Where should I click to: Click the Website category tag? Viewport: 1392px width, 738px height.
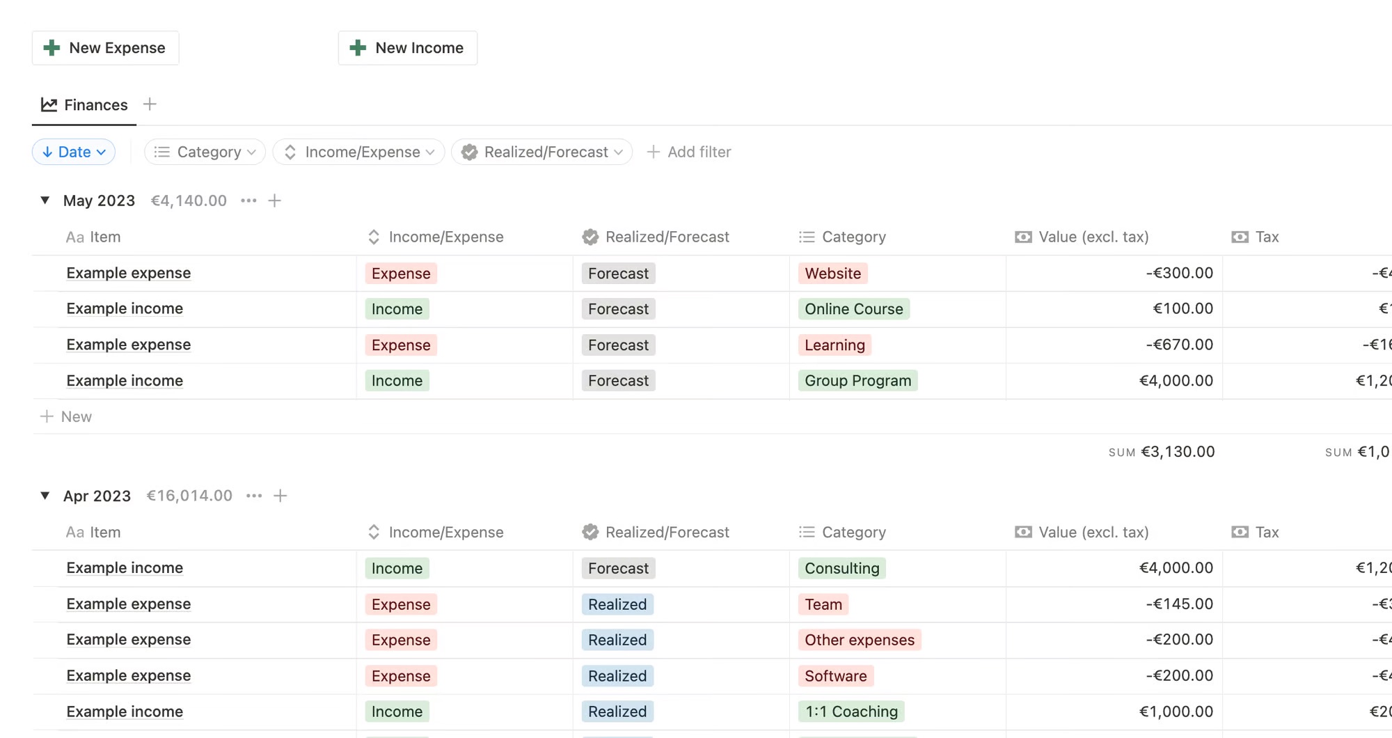click(832, 274)
